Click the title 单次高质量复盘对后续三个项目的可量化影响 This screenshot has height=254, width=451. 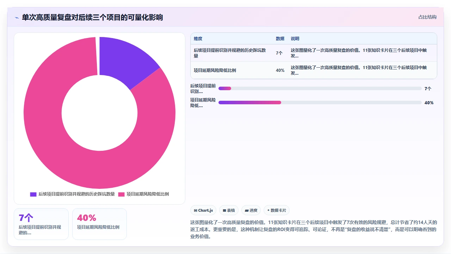(x=92, y=17)
